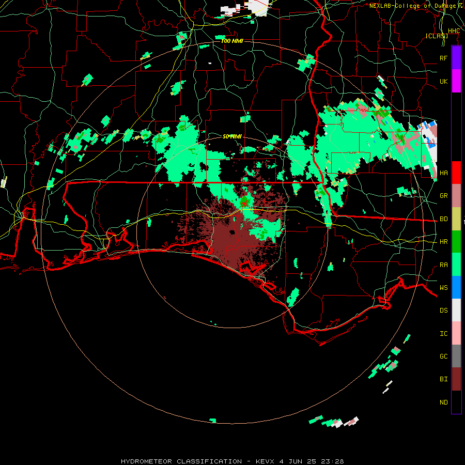
Task: Click the 100 NMI range ring label
Action: 232,41
